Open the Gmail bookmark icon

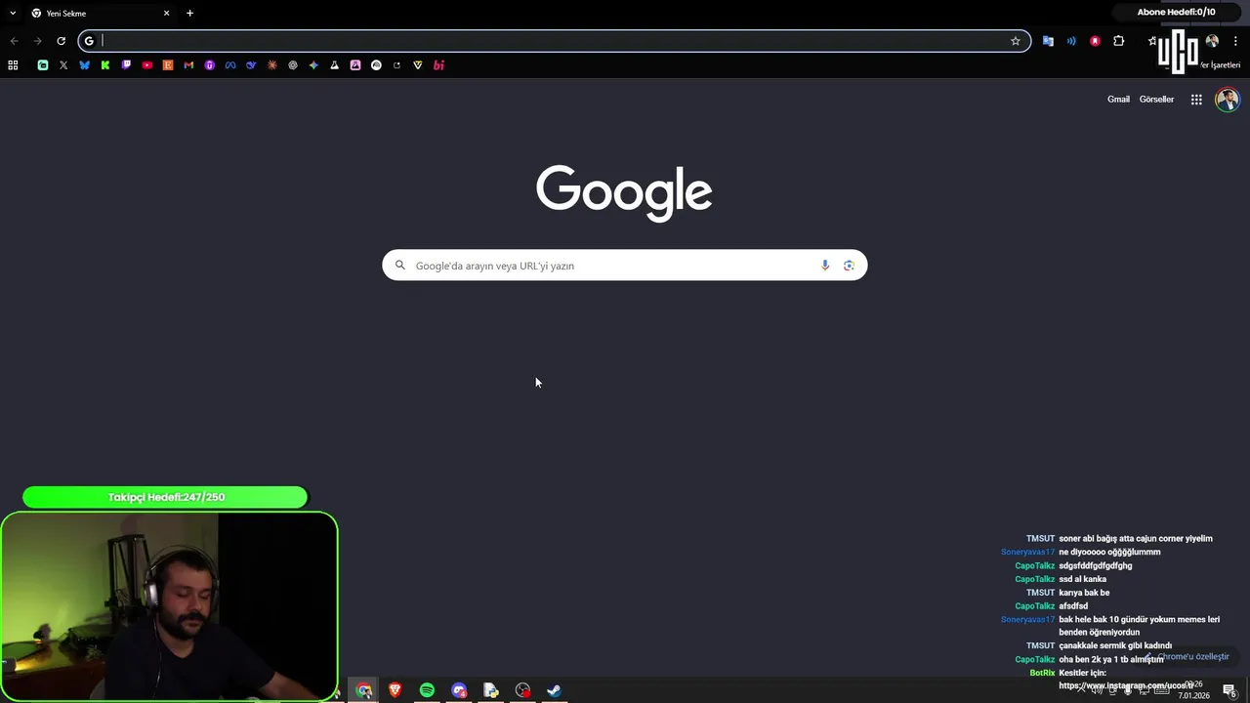click(x=188, y=65)
